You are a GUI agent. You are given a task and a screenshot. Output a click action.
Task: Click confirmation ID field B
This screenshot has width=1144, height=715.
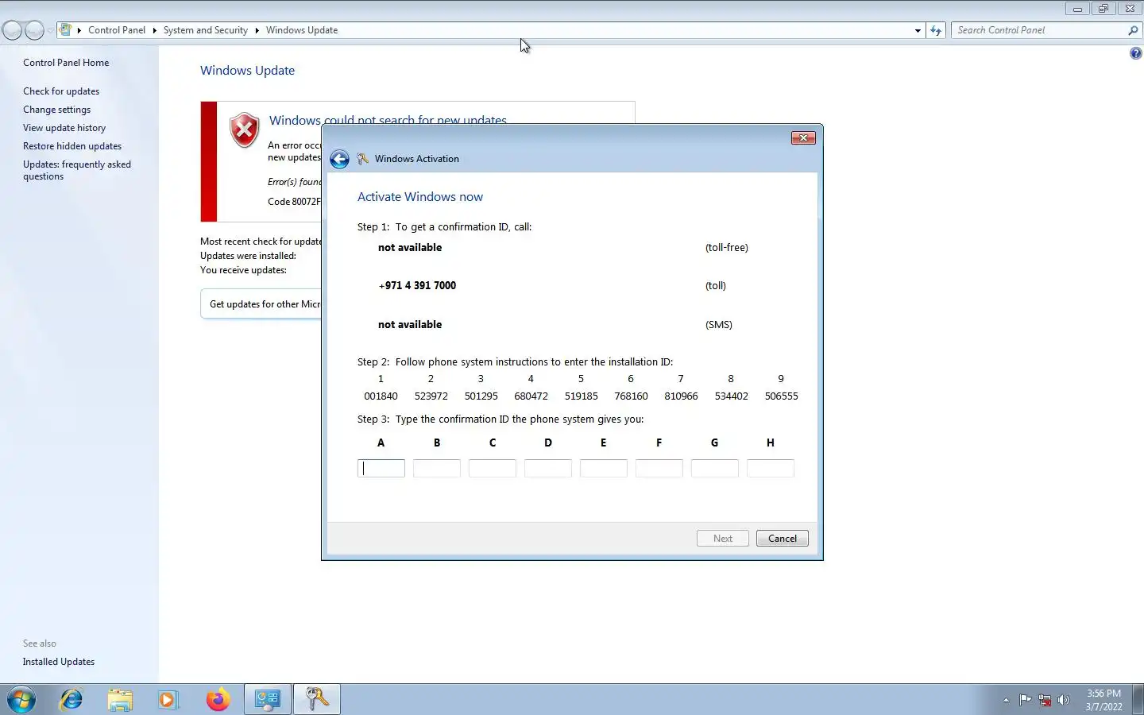click(437, 468)
